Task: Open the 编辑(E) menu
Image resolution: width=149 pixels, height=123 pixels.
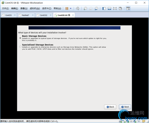Action: 15,9
